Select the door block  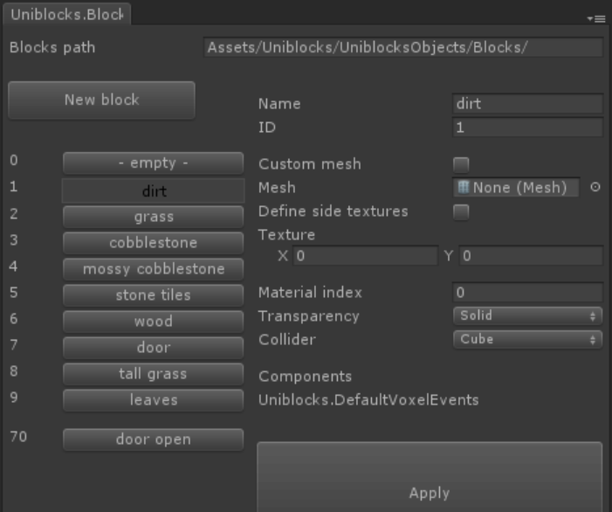click(154, 348)
